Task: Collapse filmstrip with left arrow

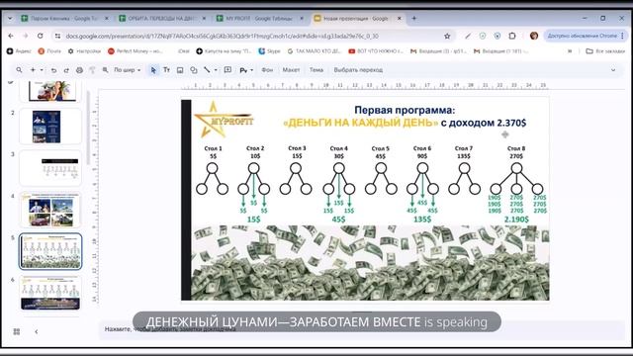Action: coord(37,332)
